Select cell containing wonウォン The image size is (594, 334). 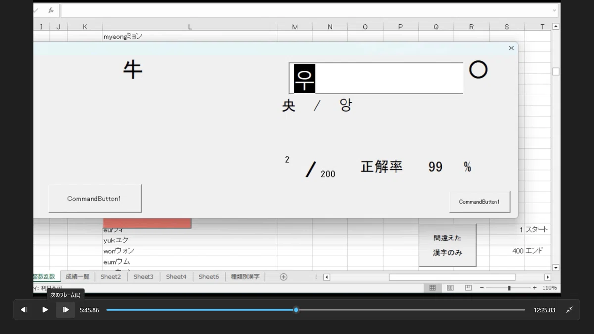190,251
